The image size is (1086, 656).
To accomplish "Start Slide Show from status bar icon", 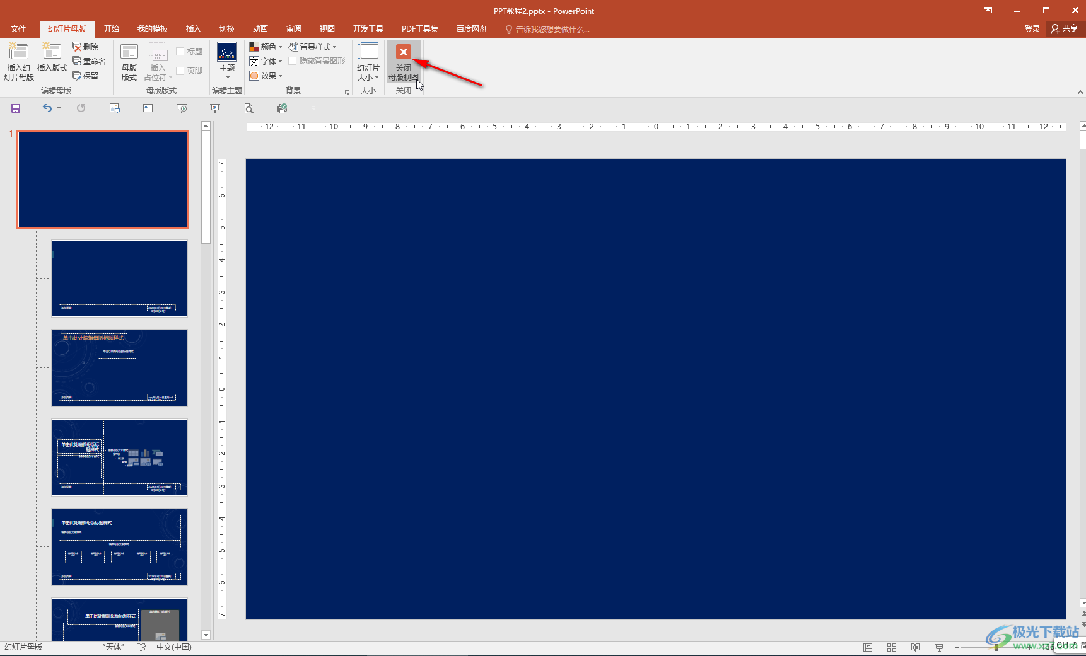I will click(940, 648).
